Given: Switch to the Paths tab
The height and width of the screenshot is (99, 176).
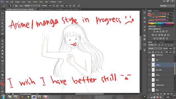Looking at the screenshot, I should pyautogui.click(x=155, y=42).
